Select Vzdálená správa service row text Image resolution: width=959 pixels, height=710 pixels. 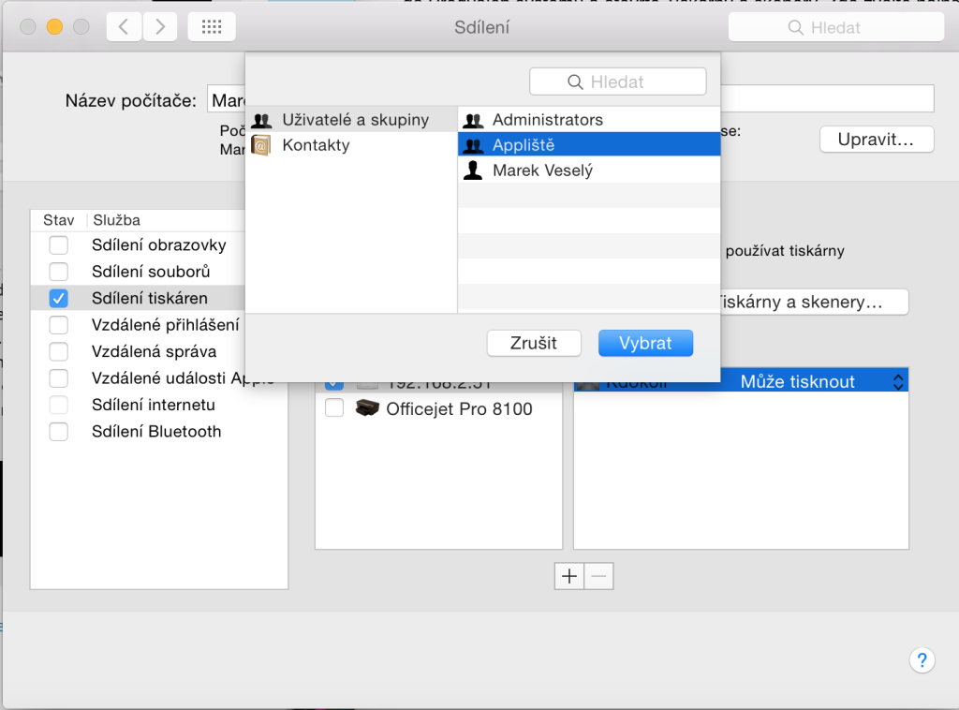pyautogui.click(x=155, y=351)
